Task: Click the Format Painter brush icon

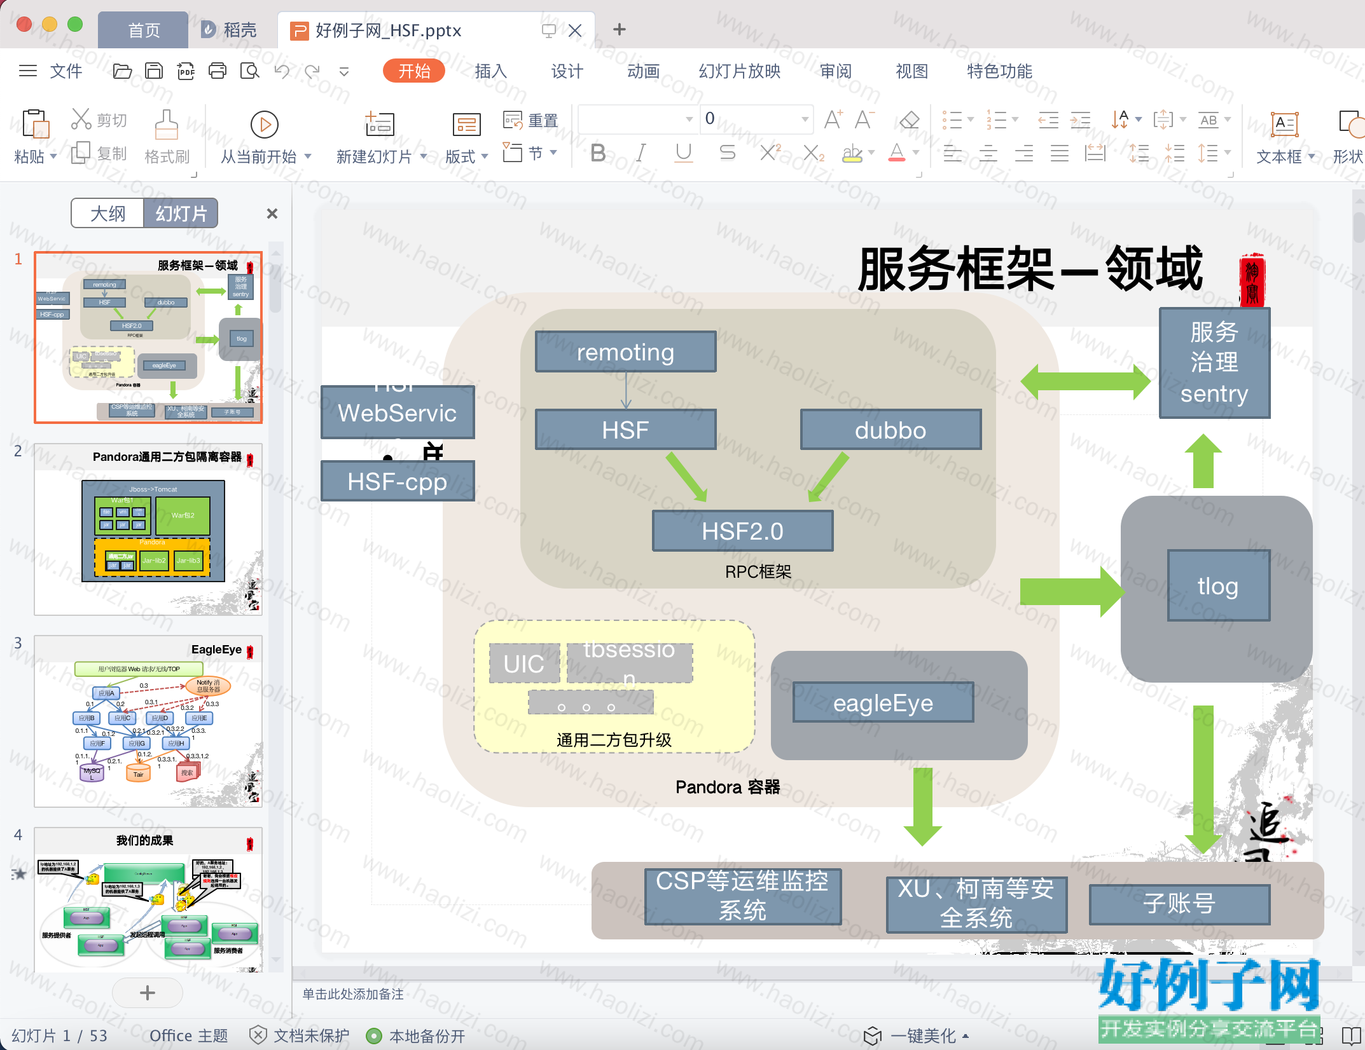Action: [167, 136]
